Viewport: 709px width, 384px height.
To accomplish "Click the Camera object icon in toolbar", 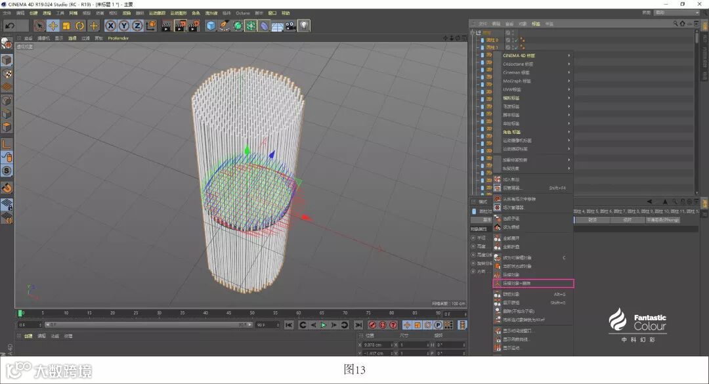I will [x=290, y=26].
